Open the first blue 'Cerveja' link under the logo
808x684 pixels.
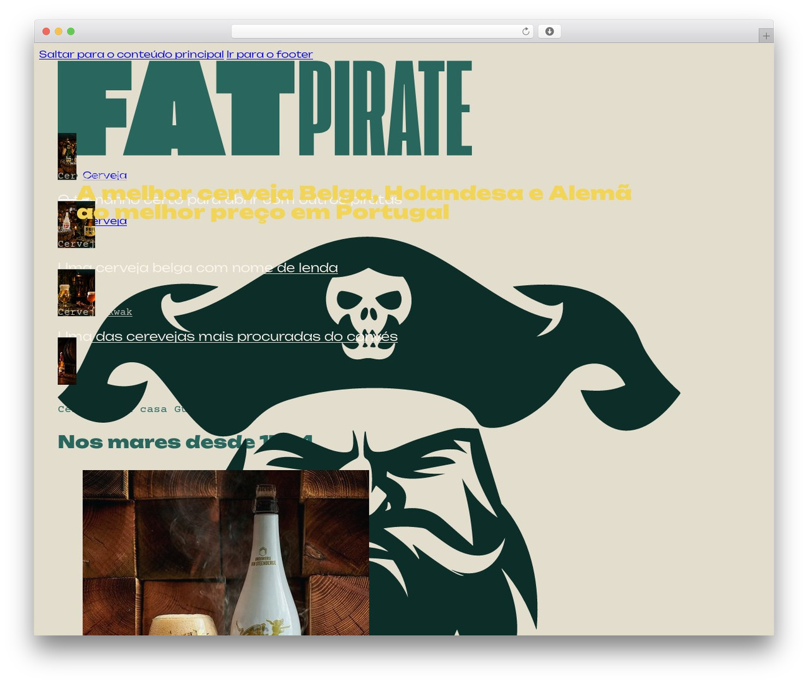click(x=105, y=175)
